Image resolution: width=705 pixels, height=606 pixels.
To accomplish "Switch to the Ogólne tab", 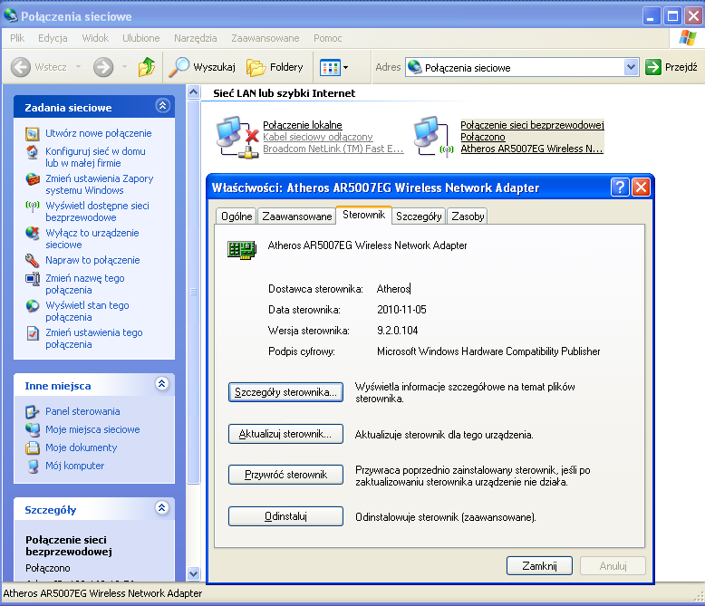I will [x=237, y=216].
